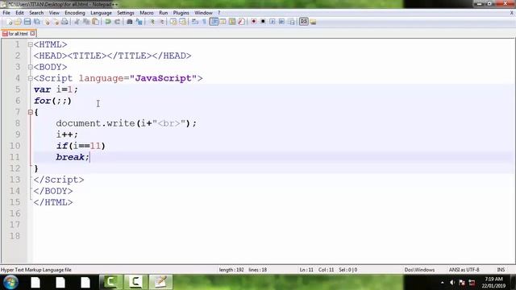
Task: Paste clipboard using the Paste toolbar icon
Action: click(95, 22)
